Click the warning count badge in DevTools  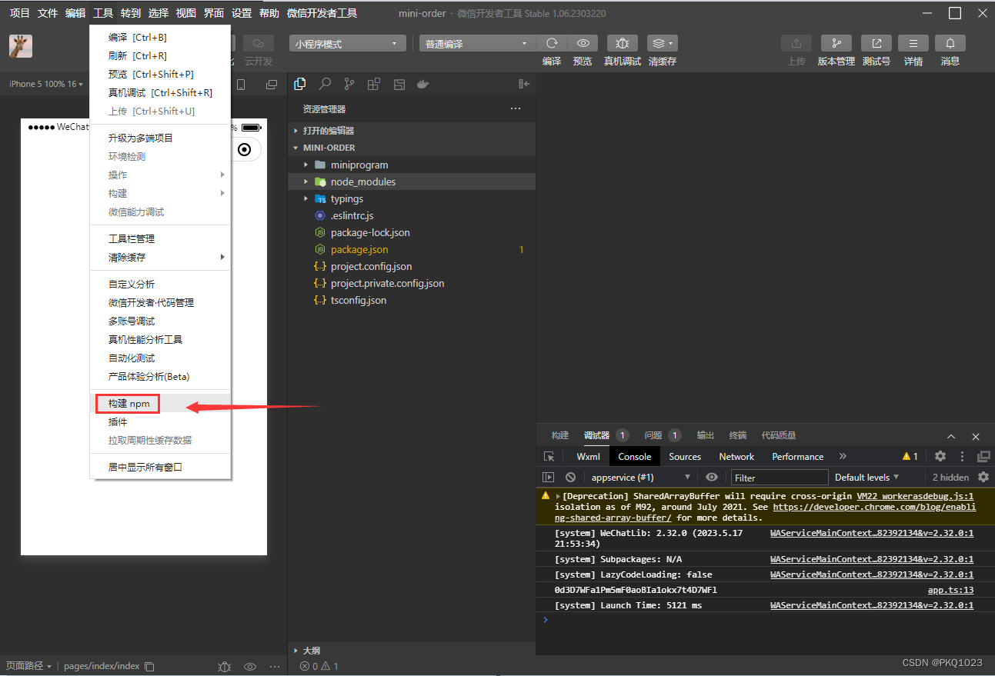910,456
